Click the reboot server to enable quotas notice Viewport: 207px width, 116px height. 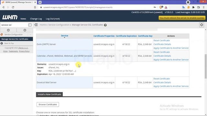coord(182,18)
